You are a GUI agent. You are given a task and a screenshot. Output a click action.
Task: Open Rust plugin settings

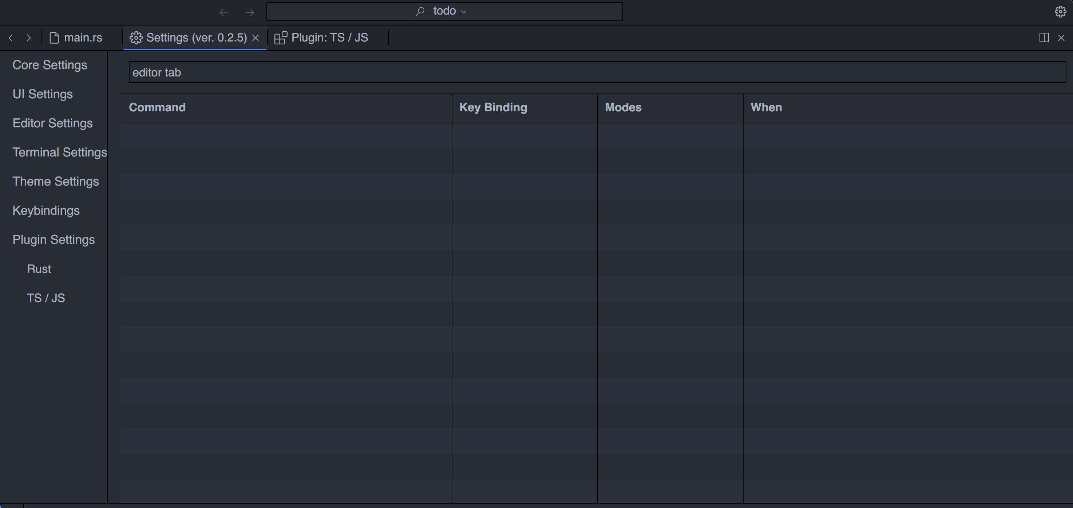pyautogui.click(x=39, y=269)
